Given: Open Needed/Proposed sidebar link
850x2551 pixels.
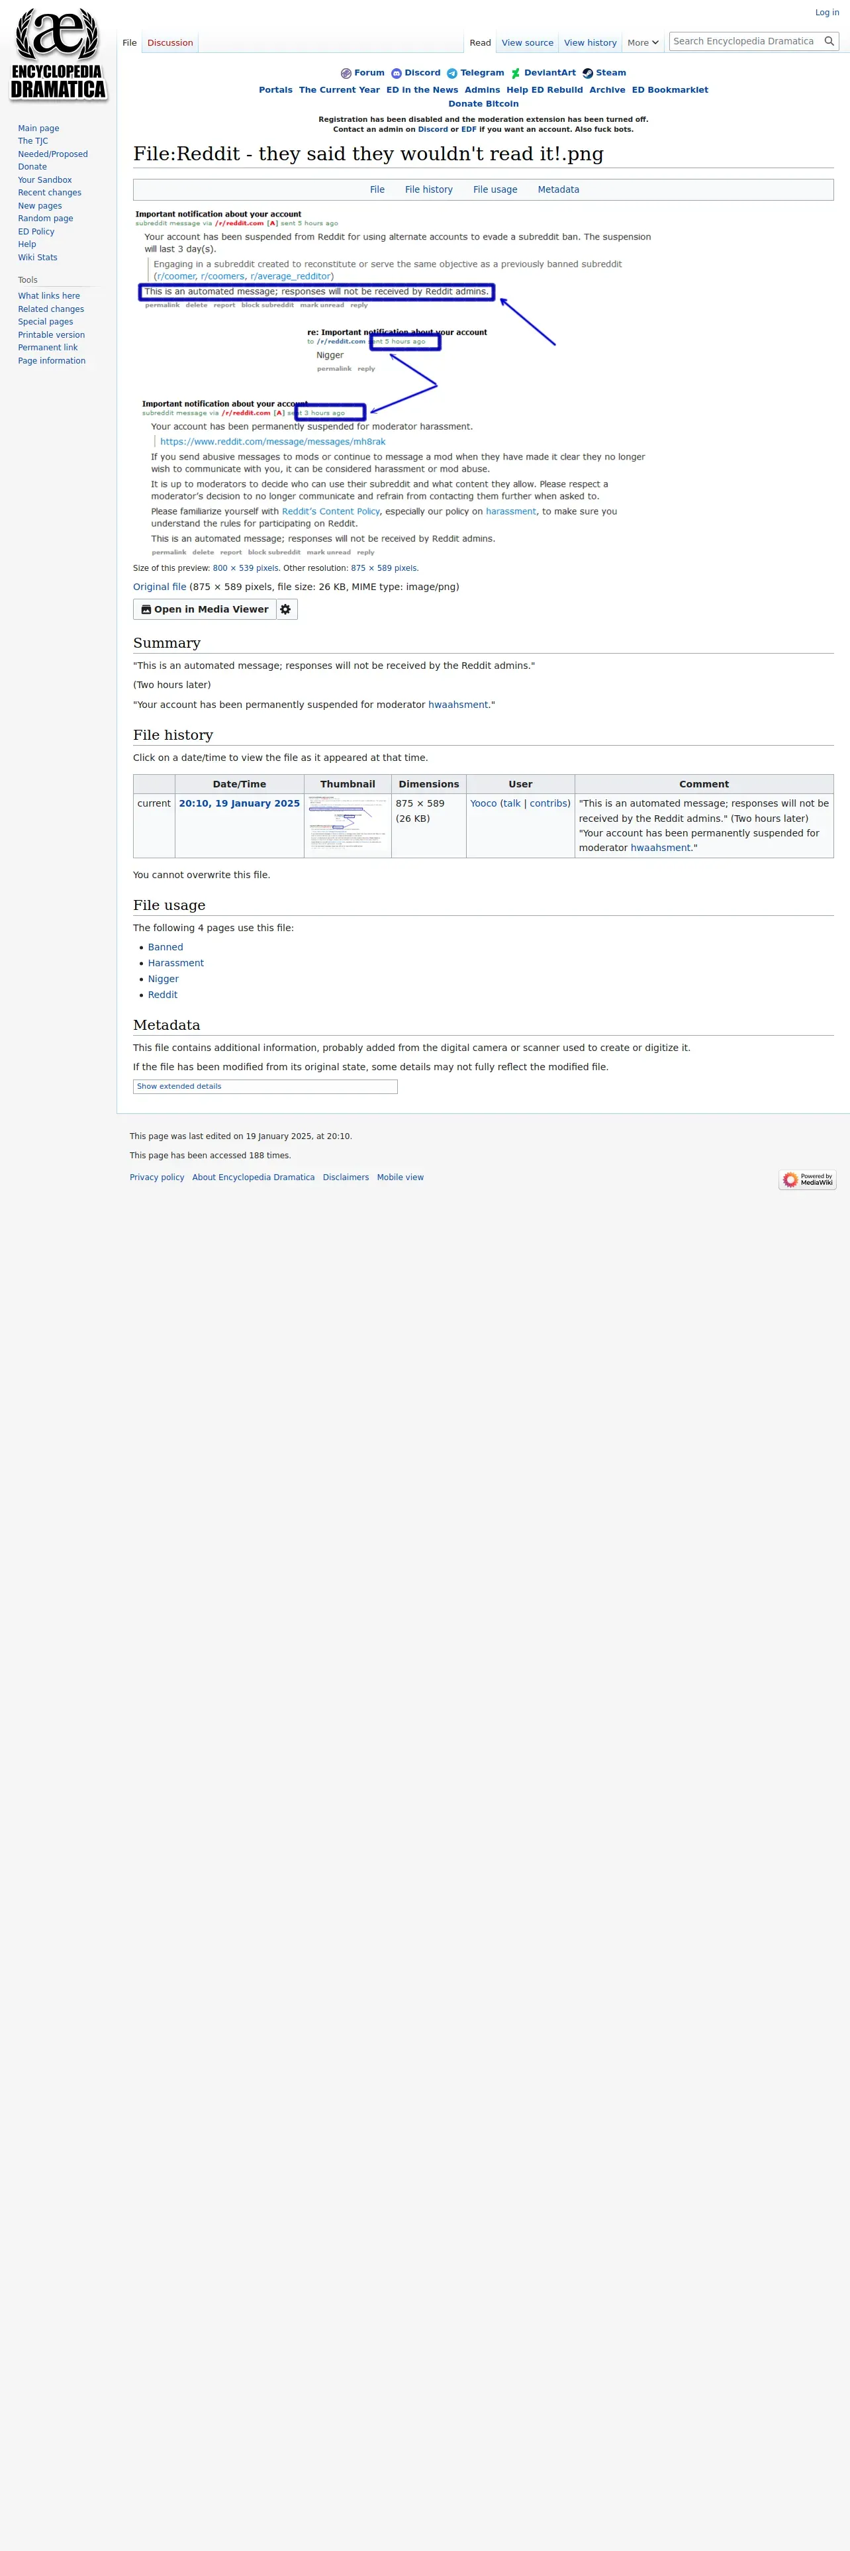Looking at the screenshot, I should coord(52,154).
